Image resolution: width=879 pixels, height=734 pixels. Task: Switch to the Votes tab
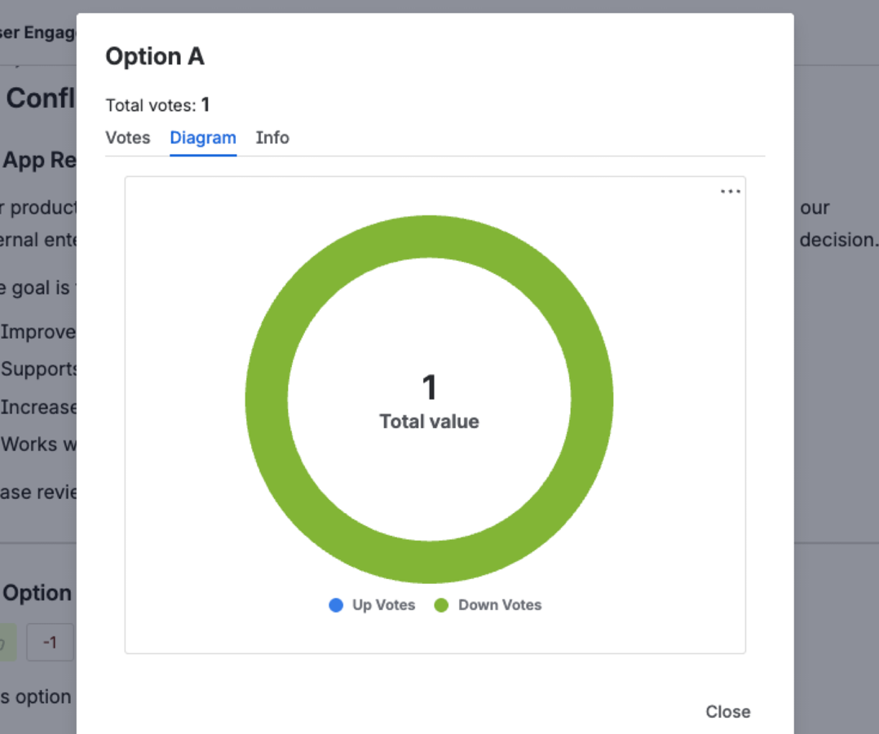[x=128, y=138]
